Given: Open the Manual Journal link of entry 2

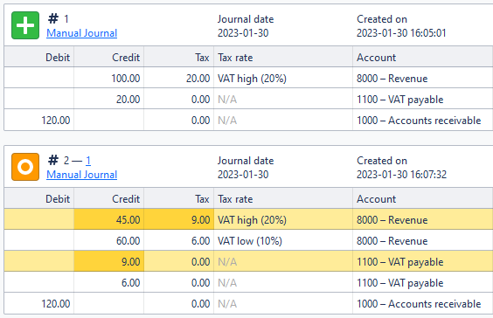Looking at the screenshot, I should [x=82, y=175].
